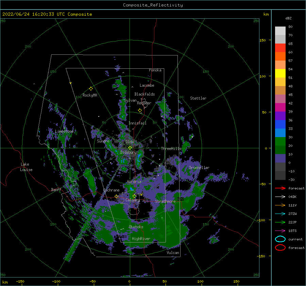Select the purple 39 dBZ swatch
This screenshot has width=306, height=286.
[280, 116]
